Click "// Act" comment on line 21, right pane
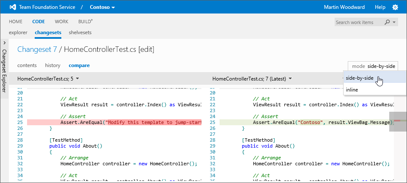 261,99
